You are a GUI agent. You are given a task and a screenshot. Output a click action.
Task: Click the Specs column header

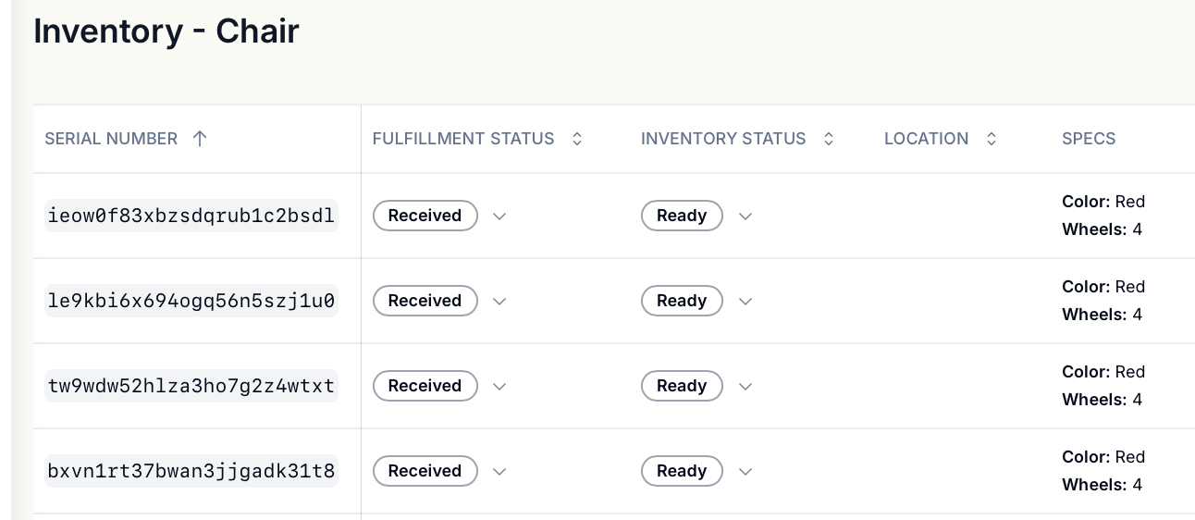point(1089,139)
